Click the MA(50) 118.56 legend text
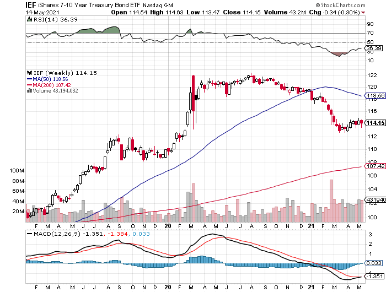This screenshot has width=386, height=292. pos(50,79)
